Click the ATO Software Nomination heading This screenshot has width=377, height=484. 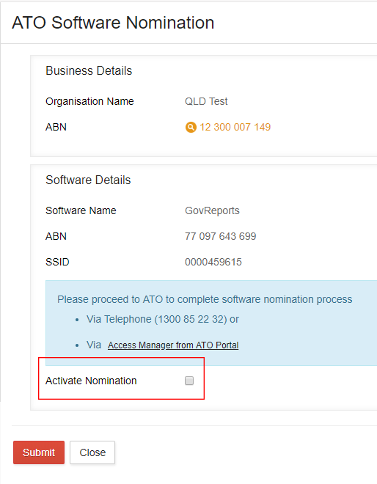click(x=113, y=23)
